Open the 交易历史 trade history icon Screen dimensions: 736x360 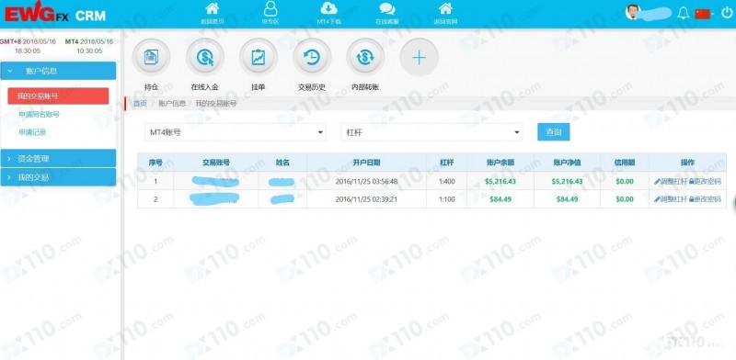tap(312, 58)
